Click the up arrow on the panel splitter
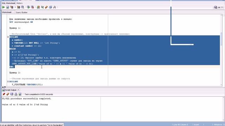225x126 pixels. pos(3,87)
